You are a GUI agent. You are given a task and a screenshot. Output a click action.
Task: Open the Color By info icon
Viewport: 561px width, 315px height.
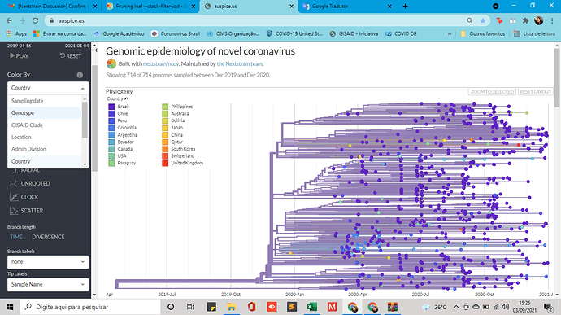click(80, 75)
